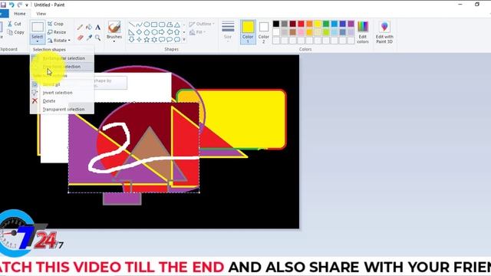Screen dimensions: 491x276
Task: Click the Undo arrow icon
Action: [12, 5]
